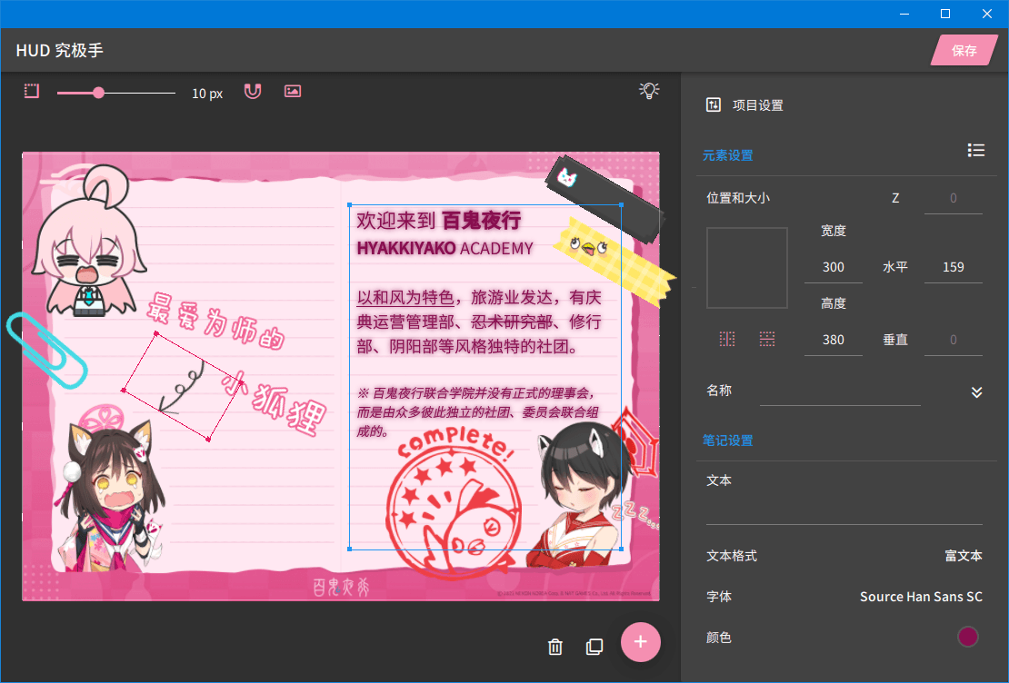Toggle the dashed selection-frame icon
The height and width of the screenshot is (683, 1009).
(32, 91)
